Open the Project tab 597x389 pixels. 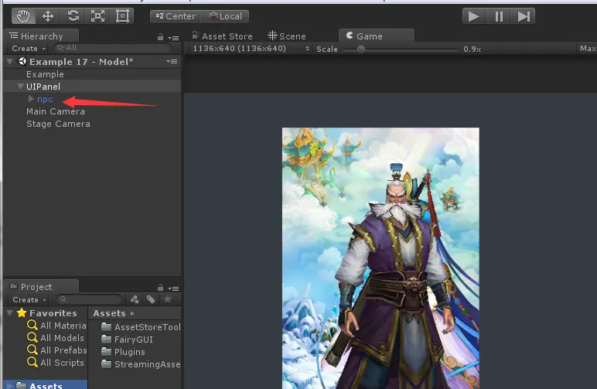tap(41, 286)
